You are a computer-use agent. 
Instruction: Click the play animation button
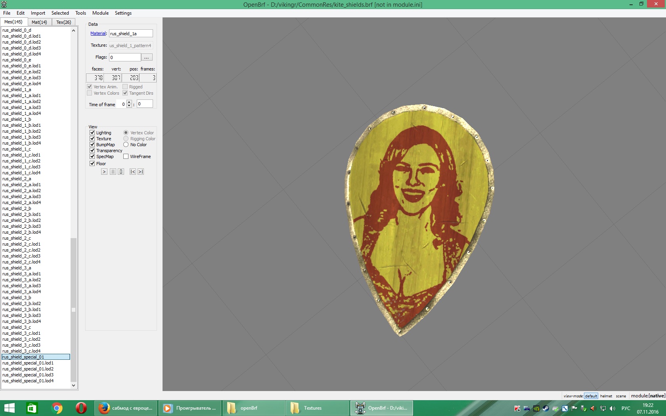point(104,172)
